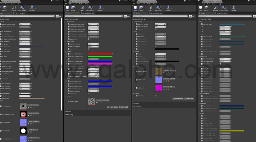Click Save icon in third window toolbar
Viewport: 256px width, 142px height.
coord(135,8)
